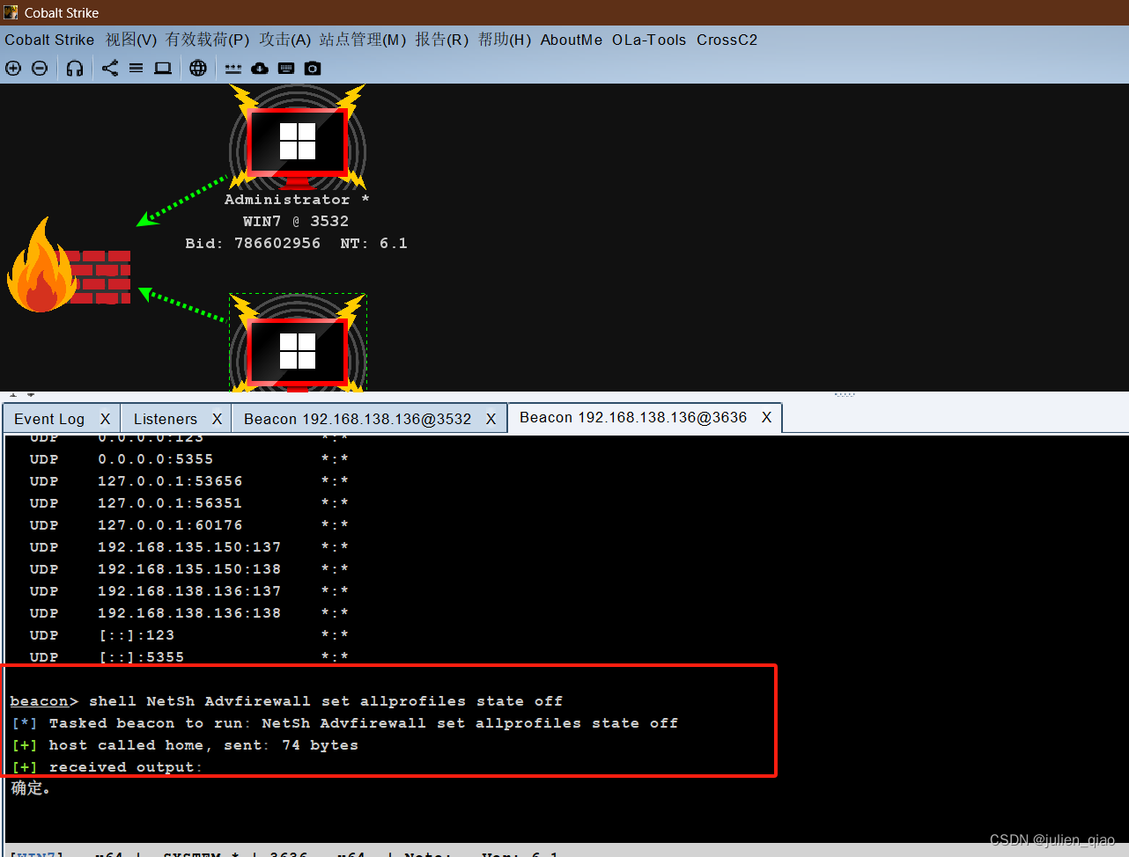Switch to the Listeners tab
1129x857 pixels.
(166, 419)
